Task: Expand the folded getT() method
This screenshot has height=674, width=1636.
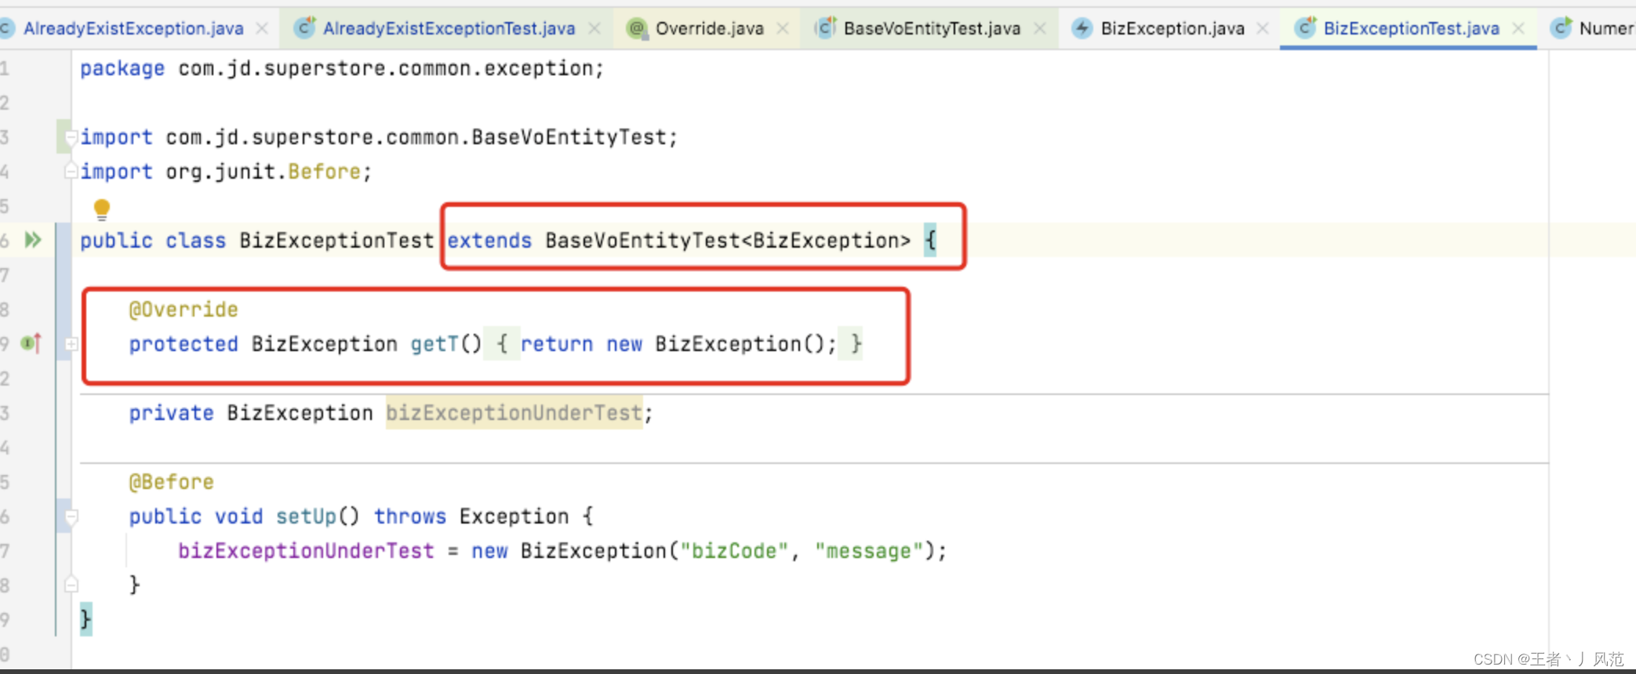Action: (x=71, y=344)
